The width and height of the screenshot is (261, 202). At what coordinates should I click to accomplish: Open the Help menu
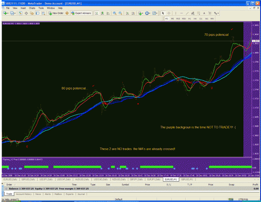click(60, 8)
